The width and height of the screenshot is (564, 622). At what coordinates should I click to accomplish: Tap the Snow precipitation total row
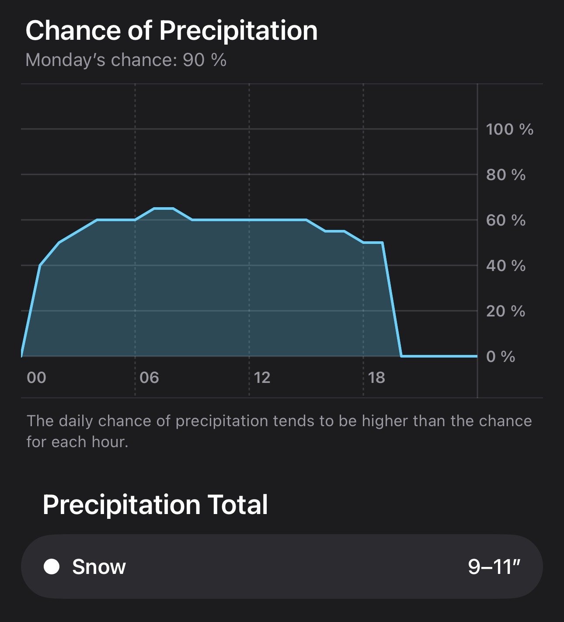pyautogui.click(x=282, y=566)
